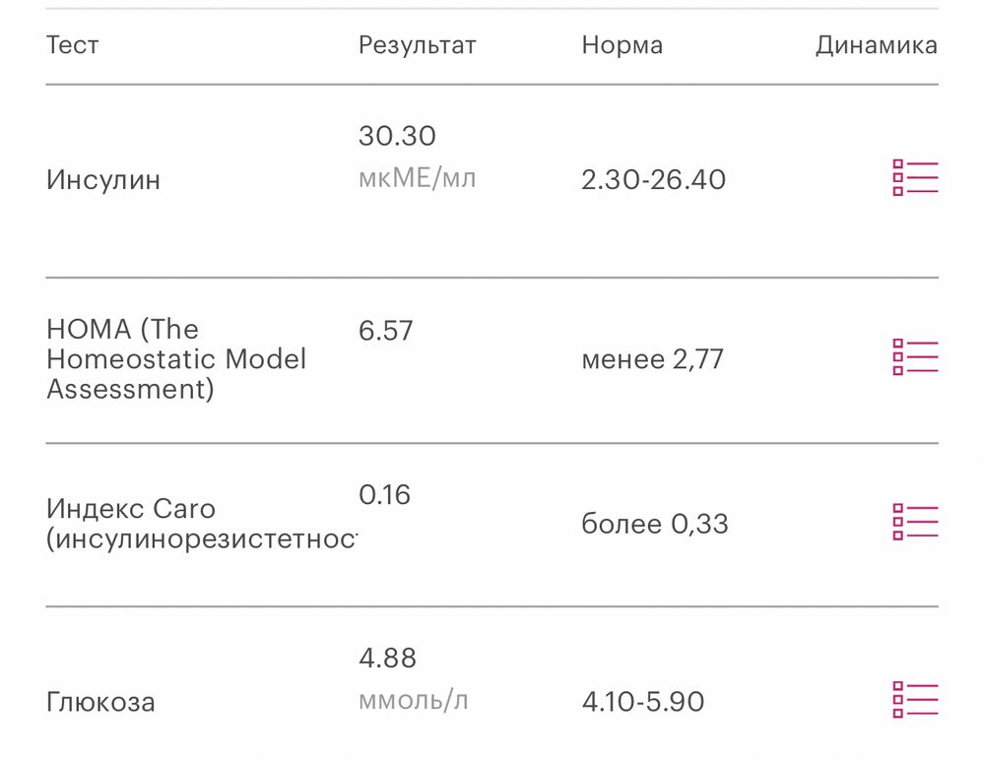Click the insulin result value 30.30
This screenshot has height=758, width=985.
(x=398, y=136)
